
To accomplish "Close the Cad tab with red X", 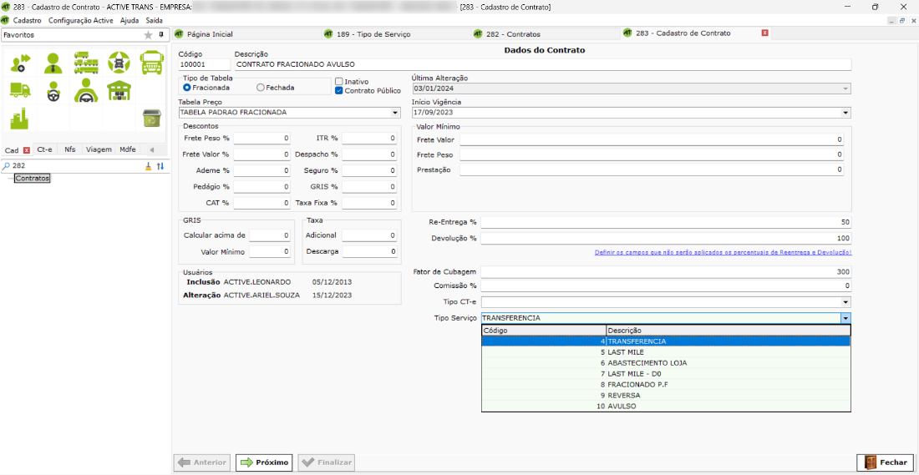I will (27, 150).
